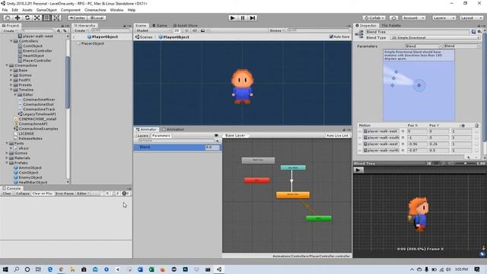487x274 pixels.
Task: Switch to Layers tab in Animator
Action: pyautogui.click(x=142, y=135)
